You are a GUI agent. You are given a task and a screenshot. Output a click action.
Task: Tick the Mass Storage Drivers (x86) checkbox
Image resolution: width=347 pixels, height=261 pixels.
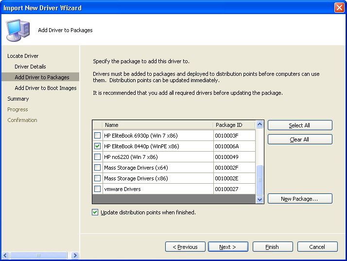tap(97, 178)
